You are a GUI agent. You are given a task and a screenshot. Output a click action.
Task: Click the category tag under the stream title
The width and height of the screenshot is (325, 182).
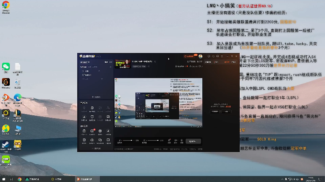[139, 66]
